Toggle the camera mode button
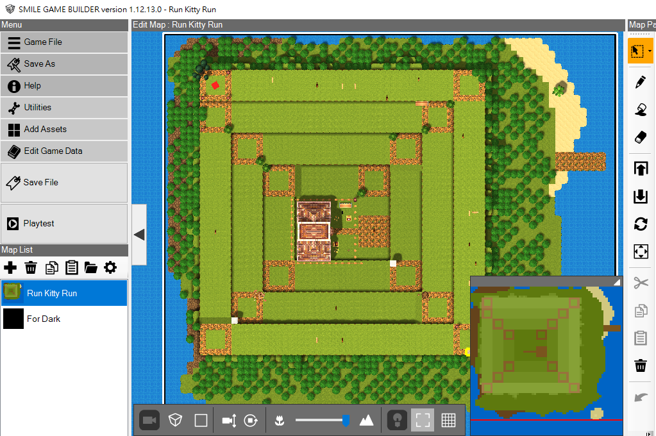 pos(149,420)
